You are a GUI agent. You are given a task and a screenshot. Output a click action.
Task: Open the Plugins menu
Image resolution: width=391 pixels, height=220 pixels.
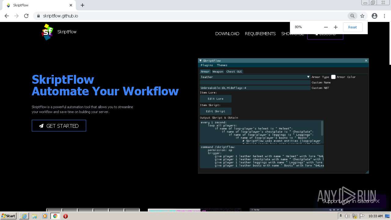[207, 65]
